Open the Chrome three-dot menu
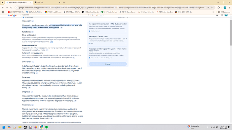Screen dimensions: 232x130 (x=229, y=7)
